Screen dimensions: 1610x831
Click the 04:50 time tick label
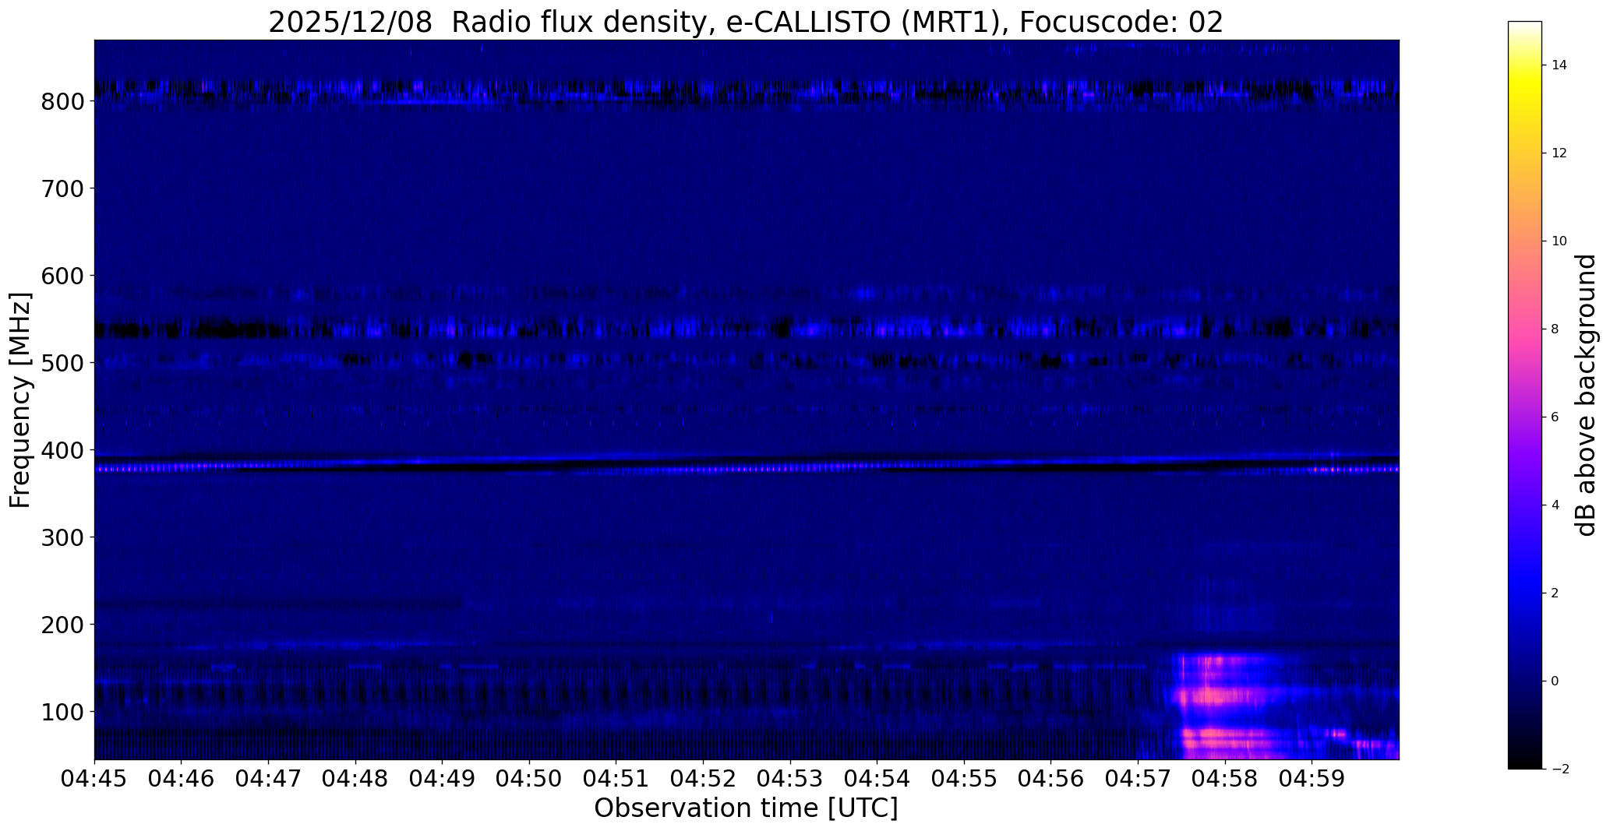click(x=530, y=778)
